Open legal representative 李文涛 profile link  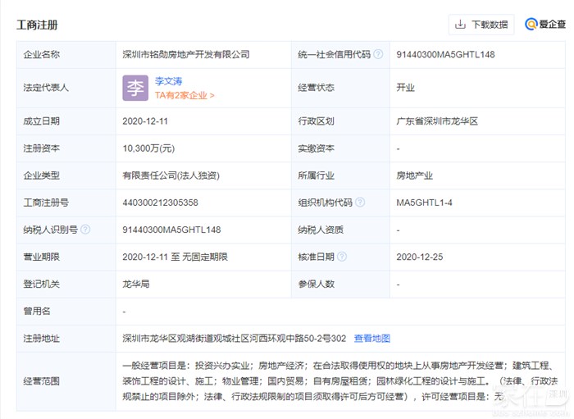tap(168, 81)
